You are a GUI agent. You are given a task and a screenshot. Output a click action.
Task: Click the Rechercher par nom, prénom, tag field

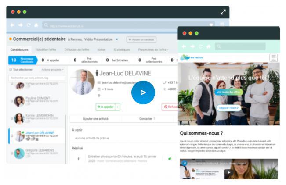(x=36, y=78)
